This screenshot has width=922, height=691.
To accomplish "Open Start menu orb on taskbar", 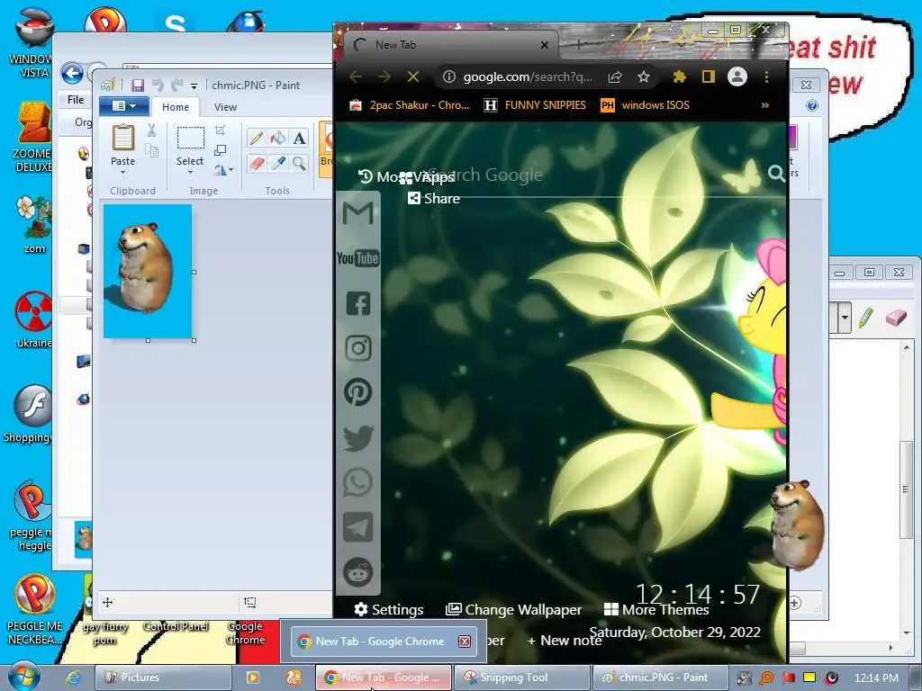I will click(x=23, y=677).
